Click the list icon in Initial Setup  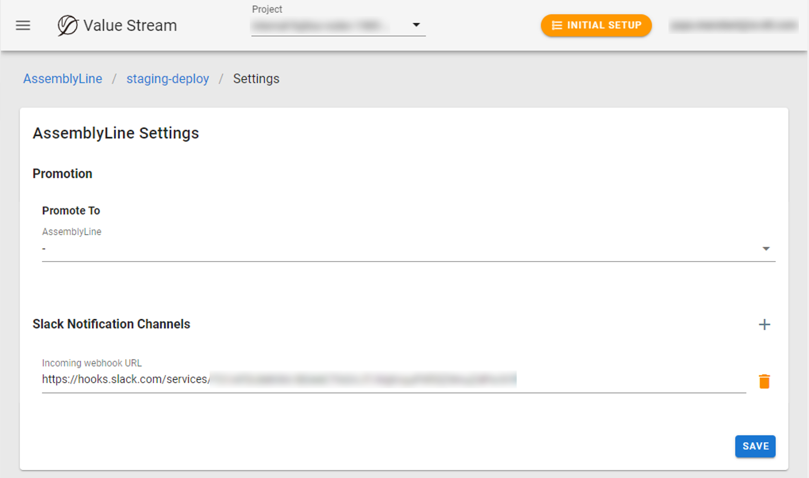557,25
